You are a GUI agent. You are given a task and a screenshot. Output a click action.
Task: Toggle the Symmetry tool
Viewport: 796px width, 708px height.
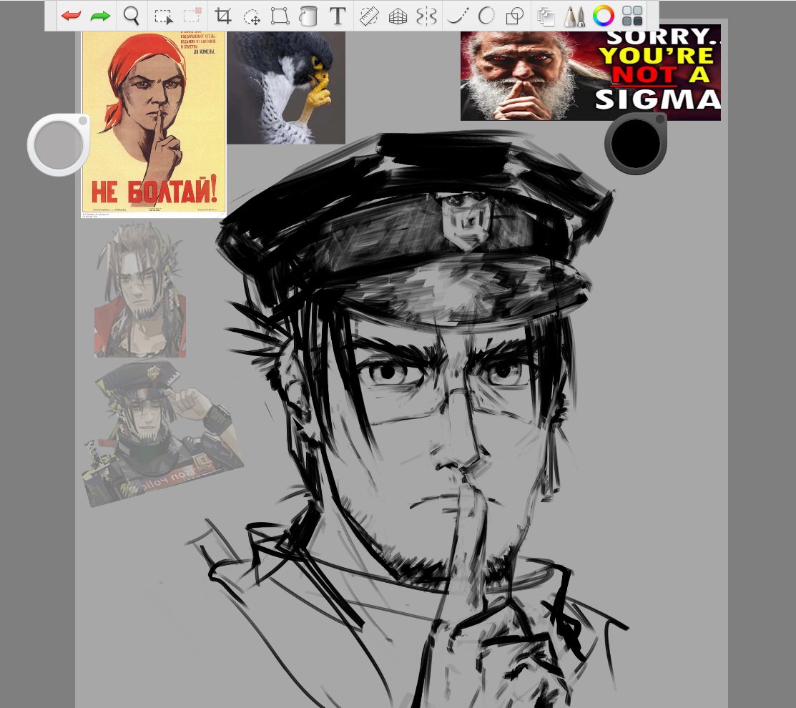(x=426, y=16)
